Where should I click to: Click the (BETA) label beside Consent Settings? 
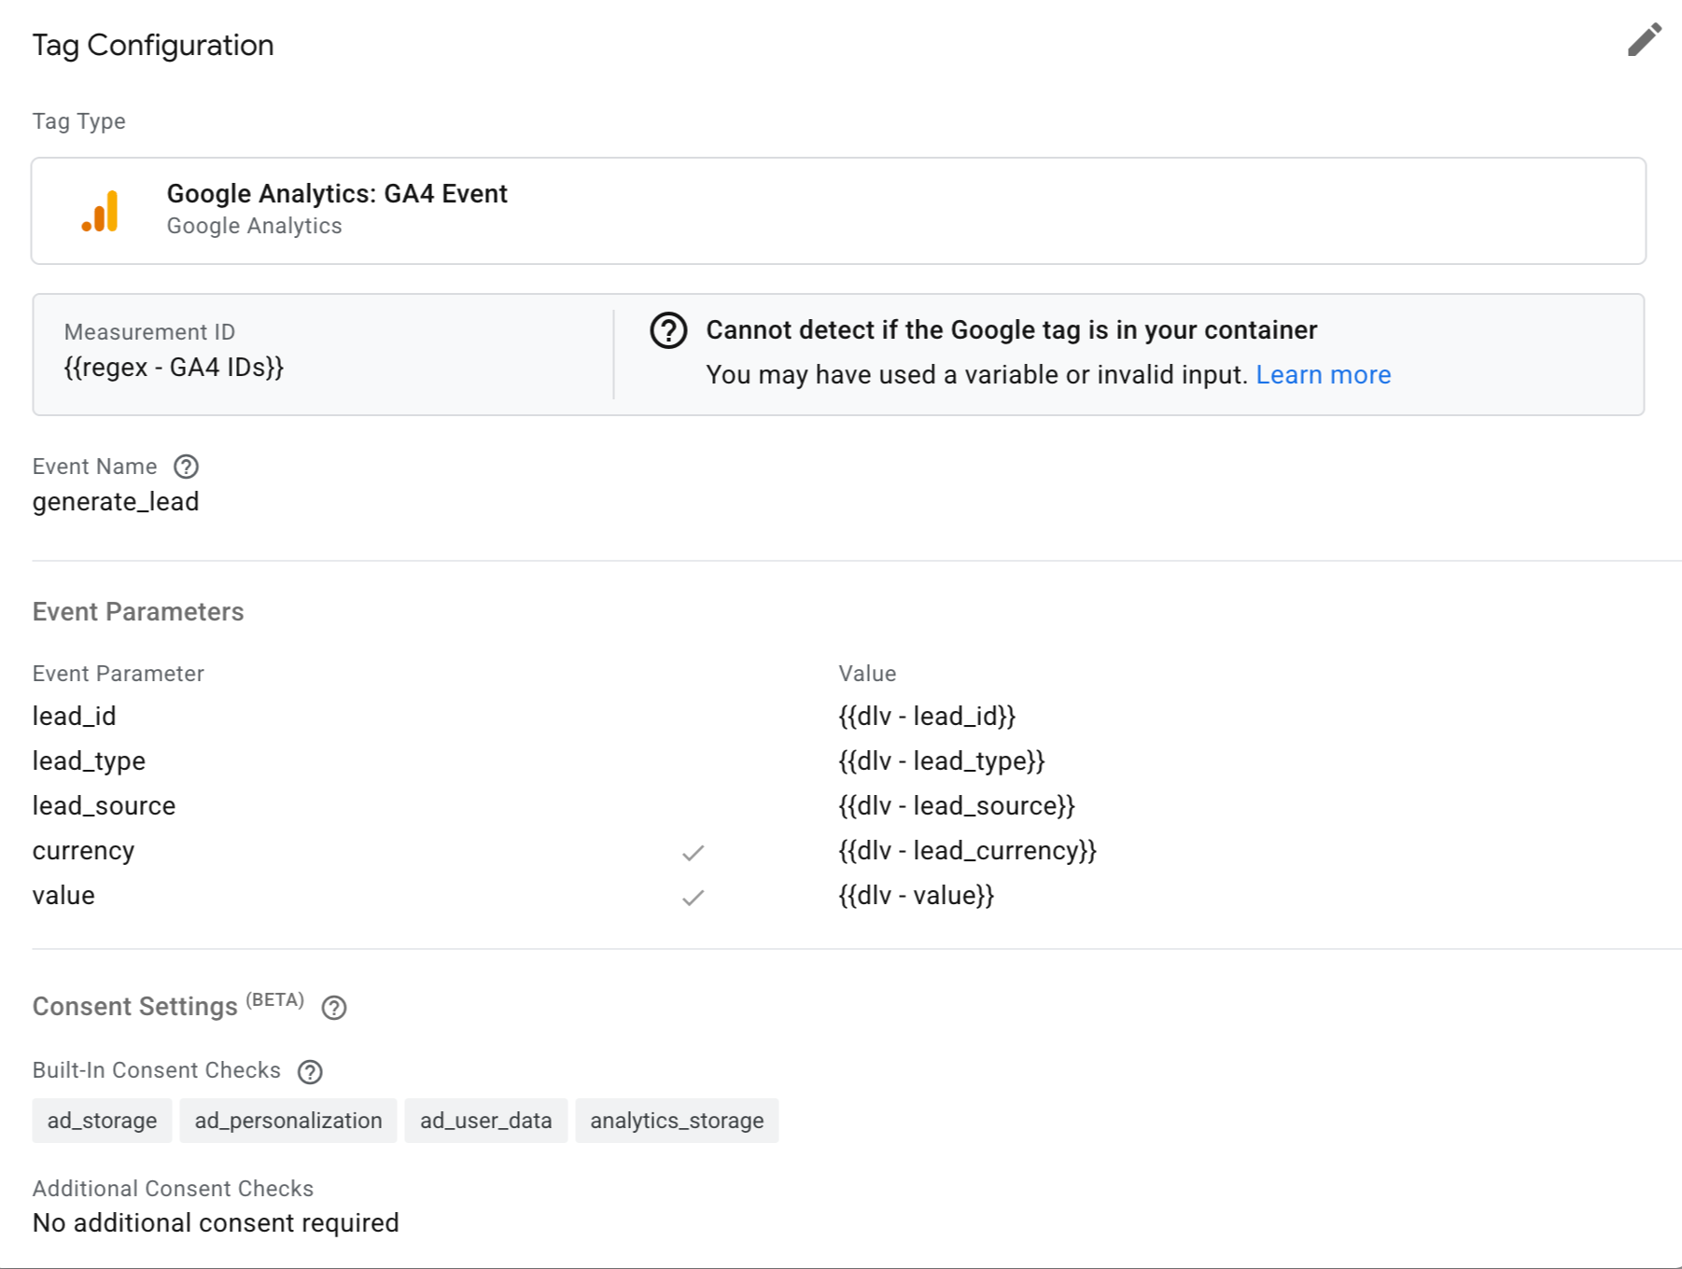(275, 1000)
